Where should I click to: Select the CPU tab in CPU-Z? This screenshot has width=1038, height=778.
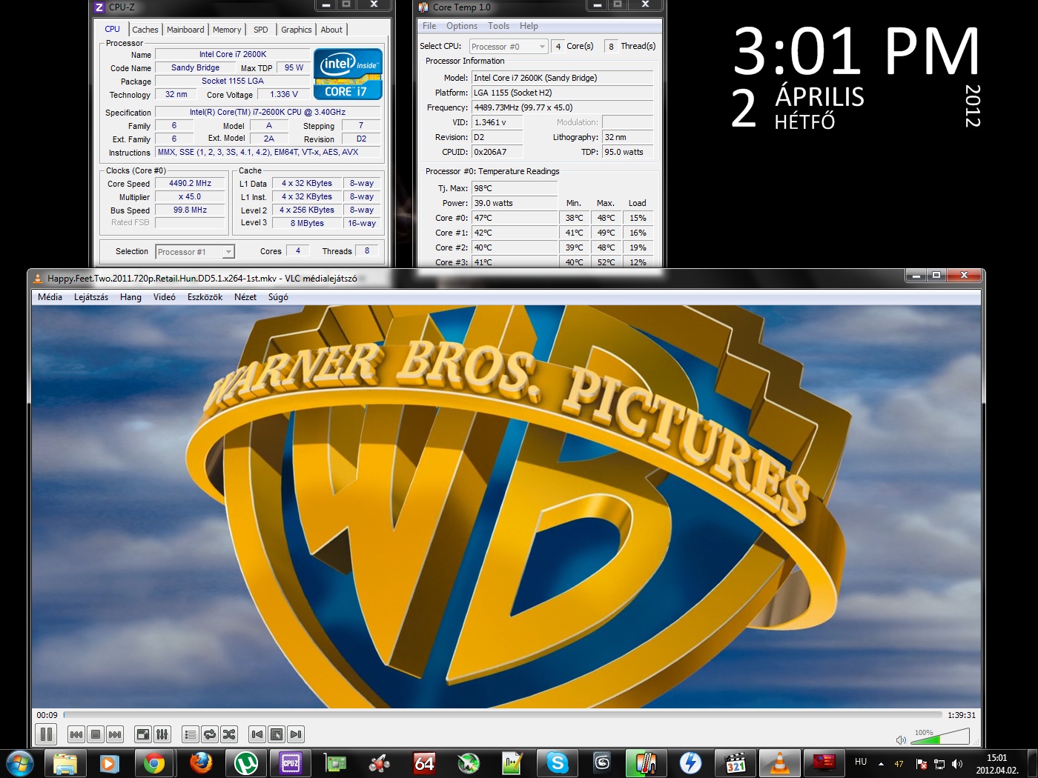click(x=112, y=29)
